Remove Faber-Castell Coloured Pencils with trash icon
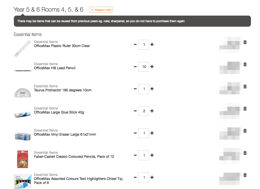260x189 pixels. [245, 153]
